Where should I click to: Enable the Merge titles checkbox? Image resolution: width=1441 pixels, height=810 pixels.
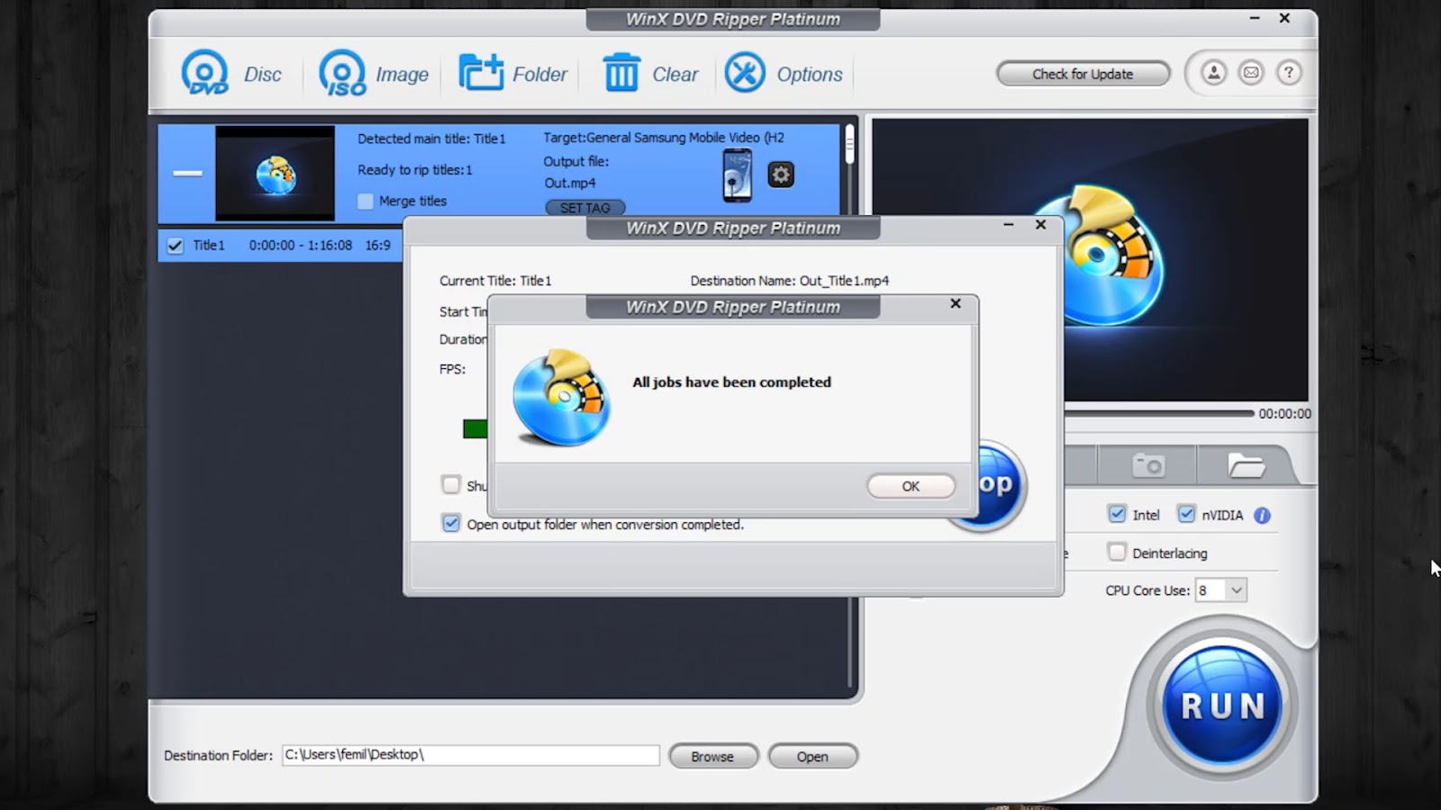365,201
